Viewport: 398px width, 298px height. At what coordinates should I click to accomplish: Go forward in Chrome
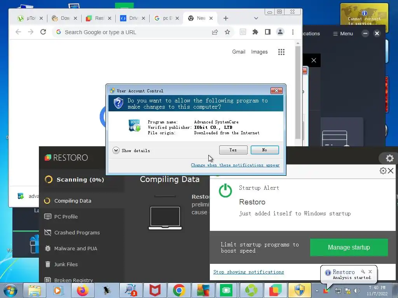[31, 32]
